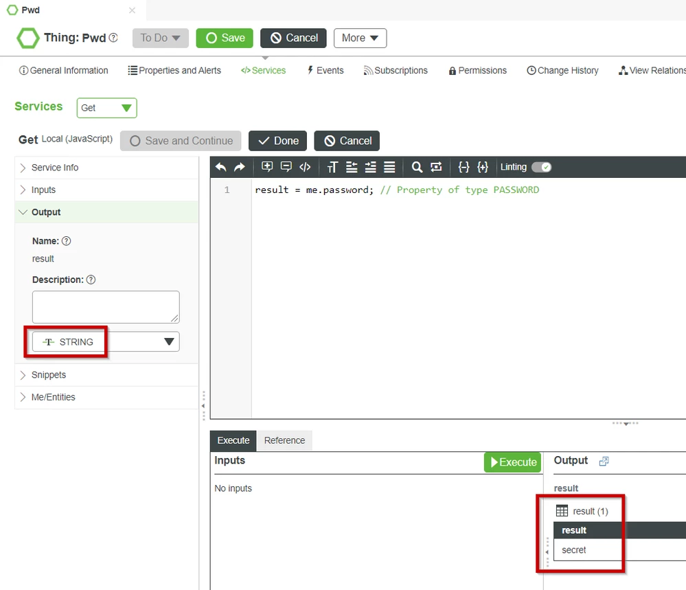Collapse the Output section

(106, 212)
